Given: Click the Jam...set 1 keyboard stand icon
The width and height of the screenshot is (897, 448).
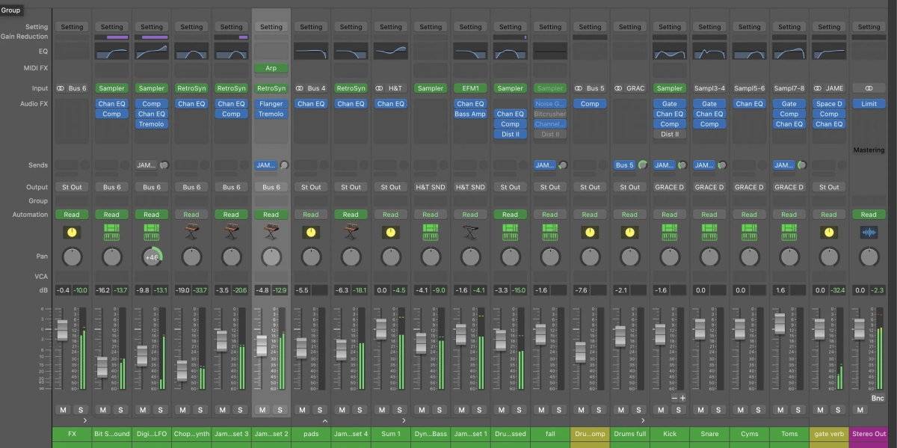Looking at the screenshot, I should tap(470, 233).
